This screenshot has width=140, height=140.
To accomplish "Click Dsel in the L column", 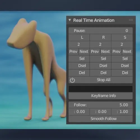I will click(x=79, y=66).
